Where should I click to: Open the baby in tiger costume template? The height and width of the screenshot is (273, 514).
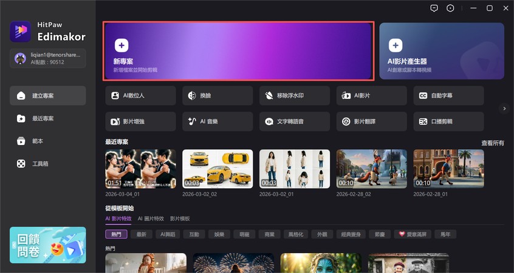click(146, 263)
